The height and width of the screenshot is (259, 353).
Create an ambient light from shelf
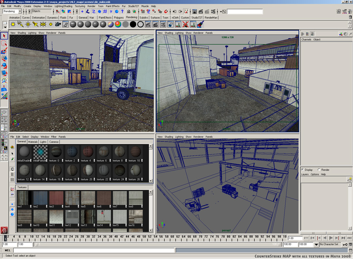click(13, 24)
